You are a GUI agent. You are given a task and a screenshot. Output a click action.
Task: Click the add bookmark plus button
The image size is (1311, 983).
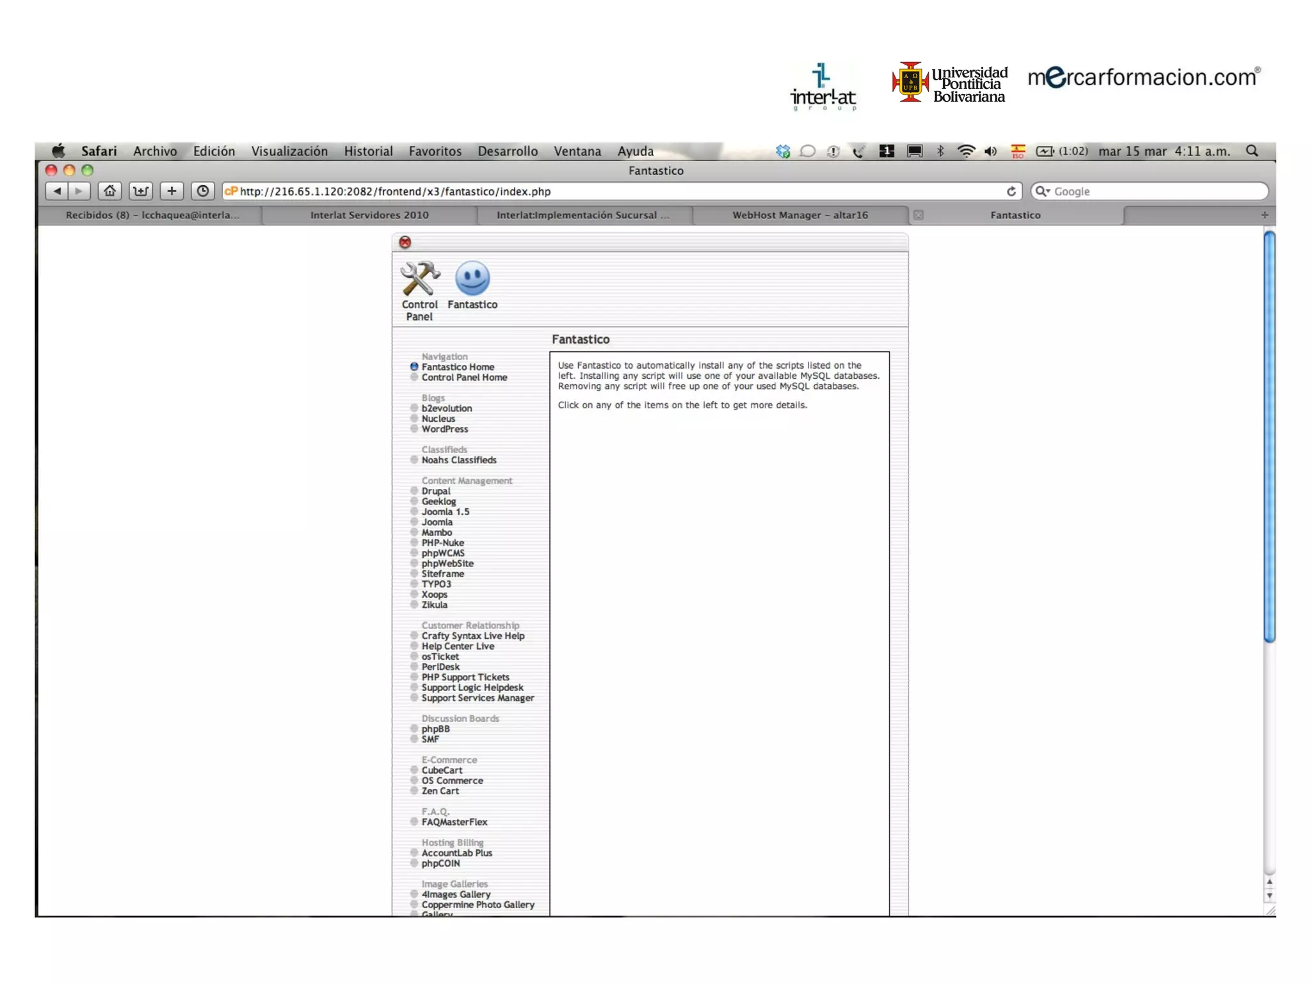point(172,191)
